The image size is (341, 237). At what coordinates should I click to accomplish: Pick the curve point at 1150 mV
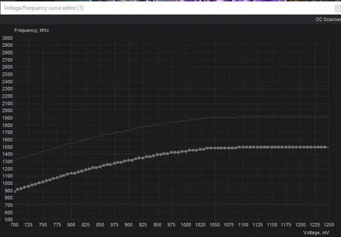click(272, 147)
